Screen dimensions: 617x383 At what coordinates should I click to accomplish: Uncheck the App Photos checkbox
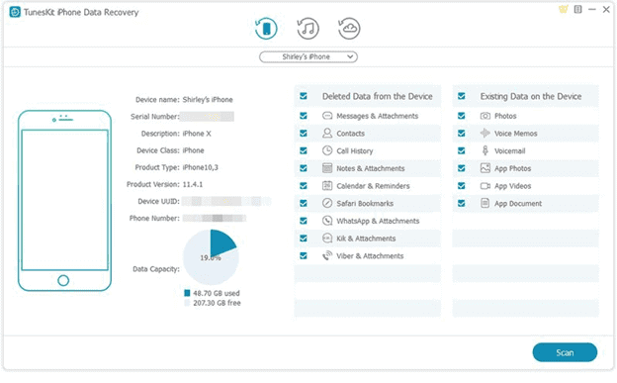tap(462, 168)
